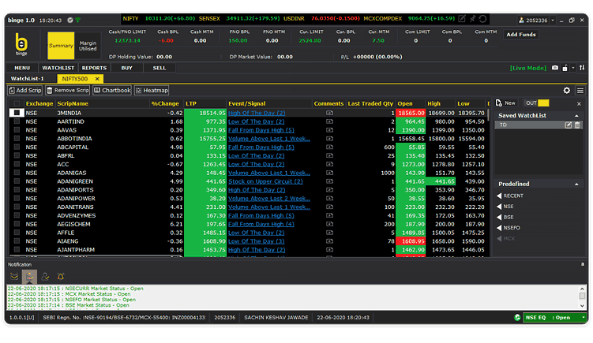Click the watchlist table vertical scrollbar

(488, 115)
